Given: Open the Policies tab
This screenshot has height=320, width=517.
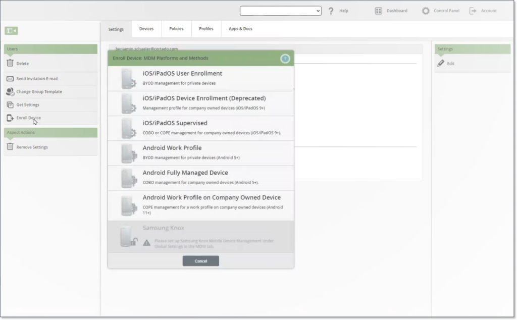Looking at the screenshot, I should pyautogui.click(x=176, y=29).
